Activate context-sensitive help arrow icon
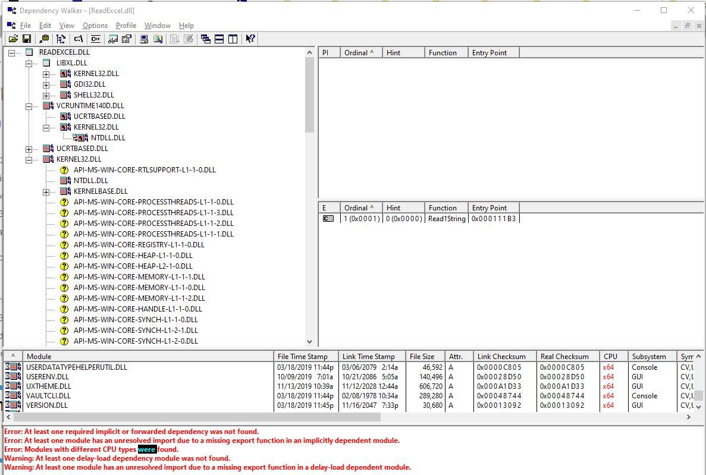 250,39
